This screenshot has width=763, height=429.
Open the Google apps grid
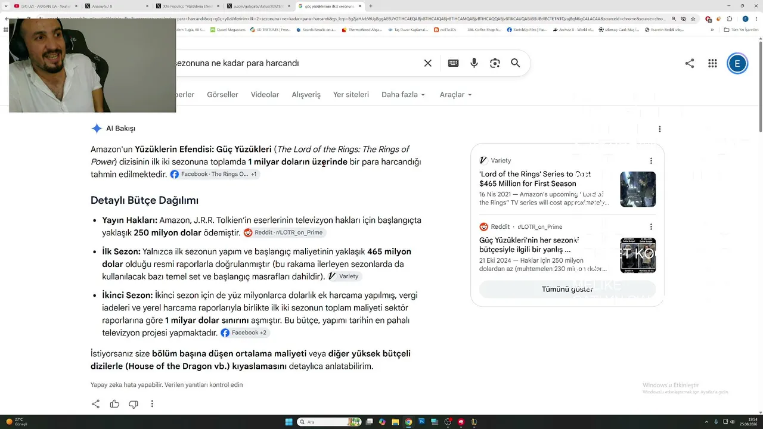pos(712,63)
